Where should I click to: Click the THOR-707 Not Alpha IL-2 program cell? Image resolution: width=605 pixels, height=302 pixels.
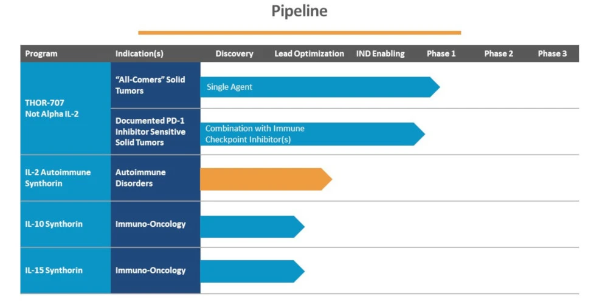click(65, 108)
